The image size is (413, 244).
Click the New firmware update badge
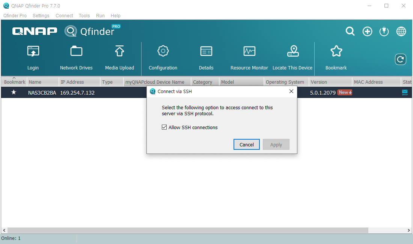345,92
